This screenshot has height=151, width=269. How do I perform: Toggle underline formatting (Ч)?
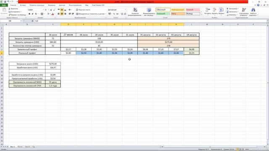(36, 14)
